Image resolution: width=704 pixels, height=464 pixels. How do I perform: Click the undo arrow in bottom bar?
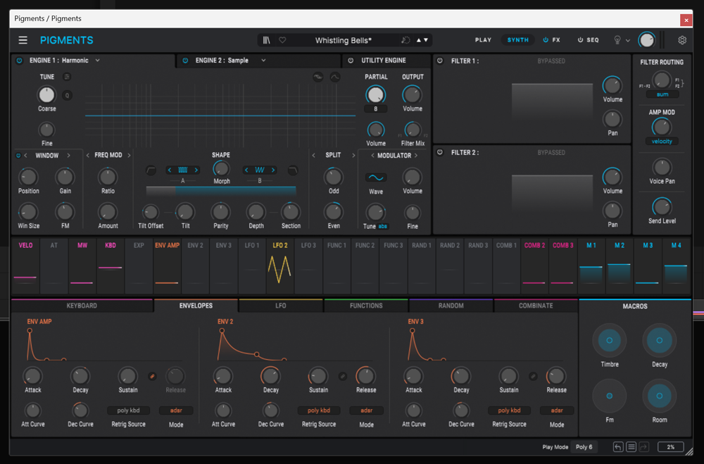point(617,447)
